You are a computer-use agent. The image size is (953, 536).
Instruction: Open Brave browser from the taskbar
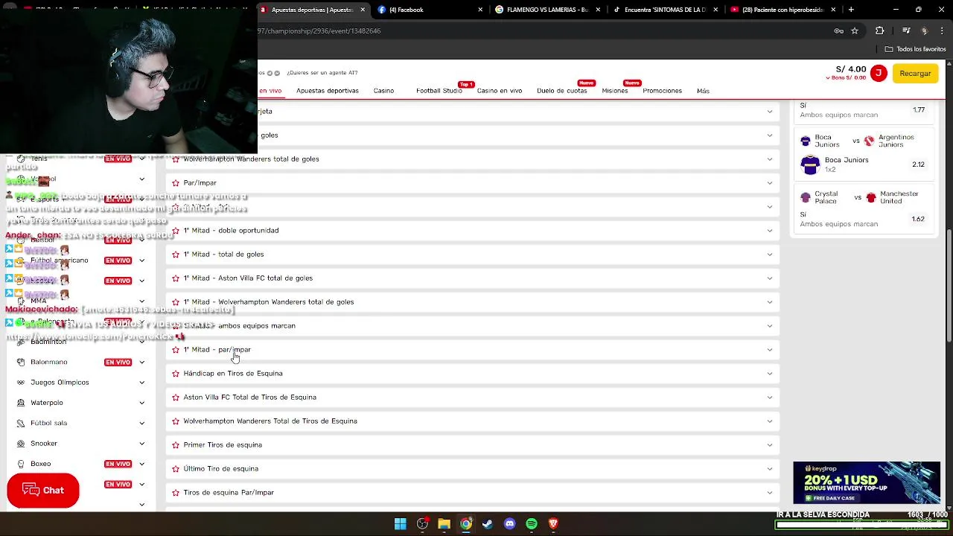[x=553, y=524]
